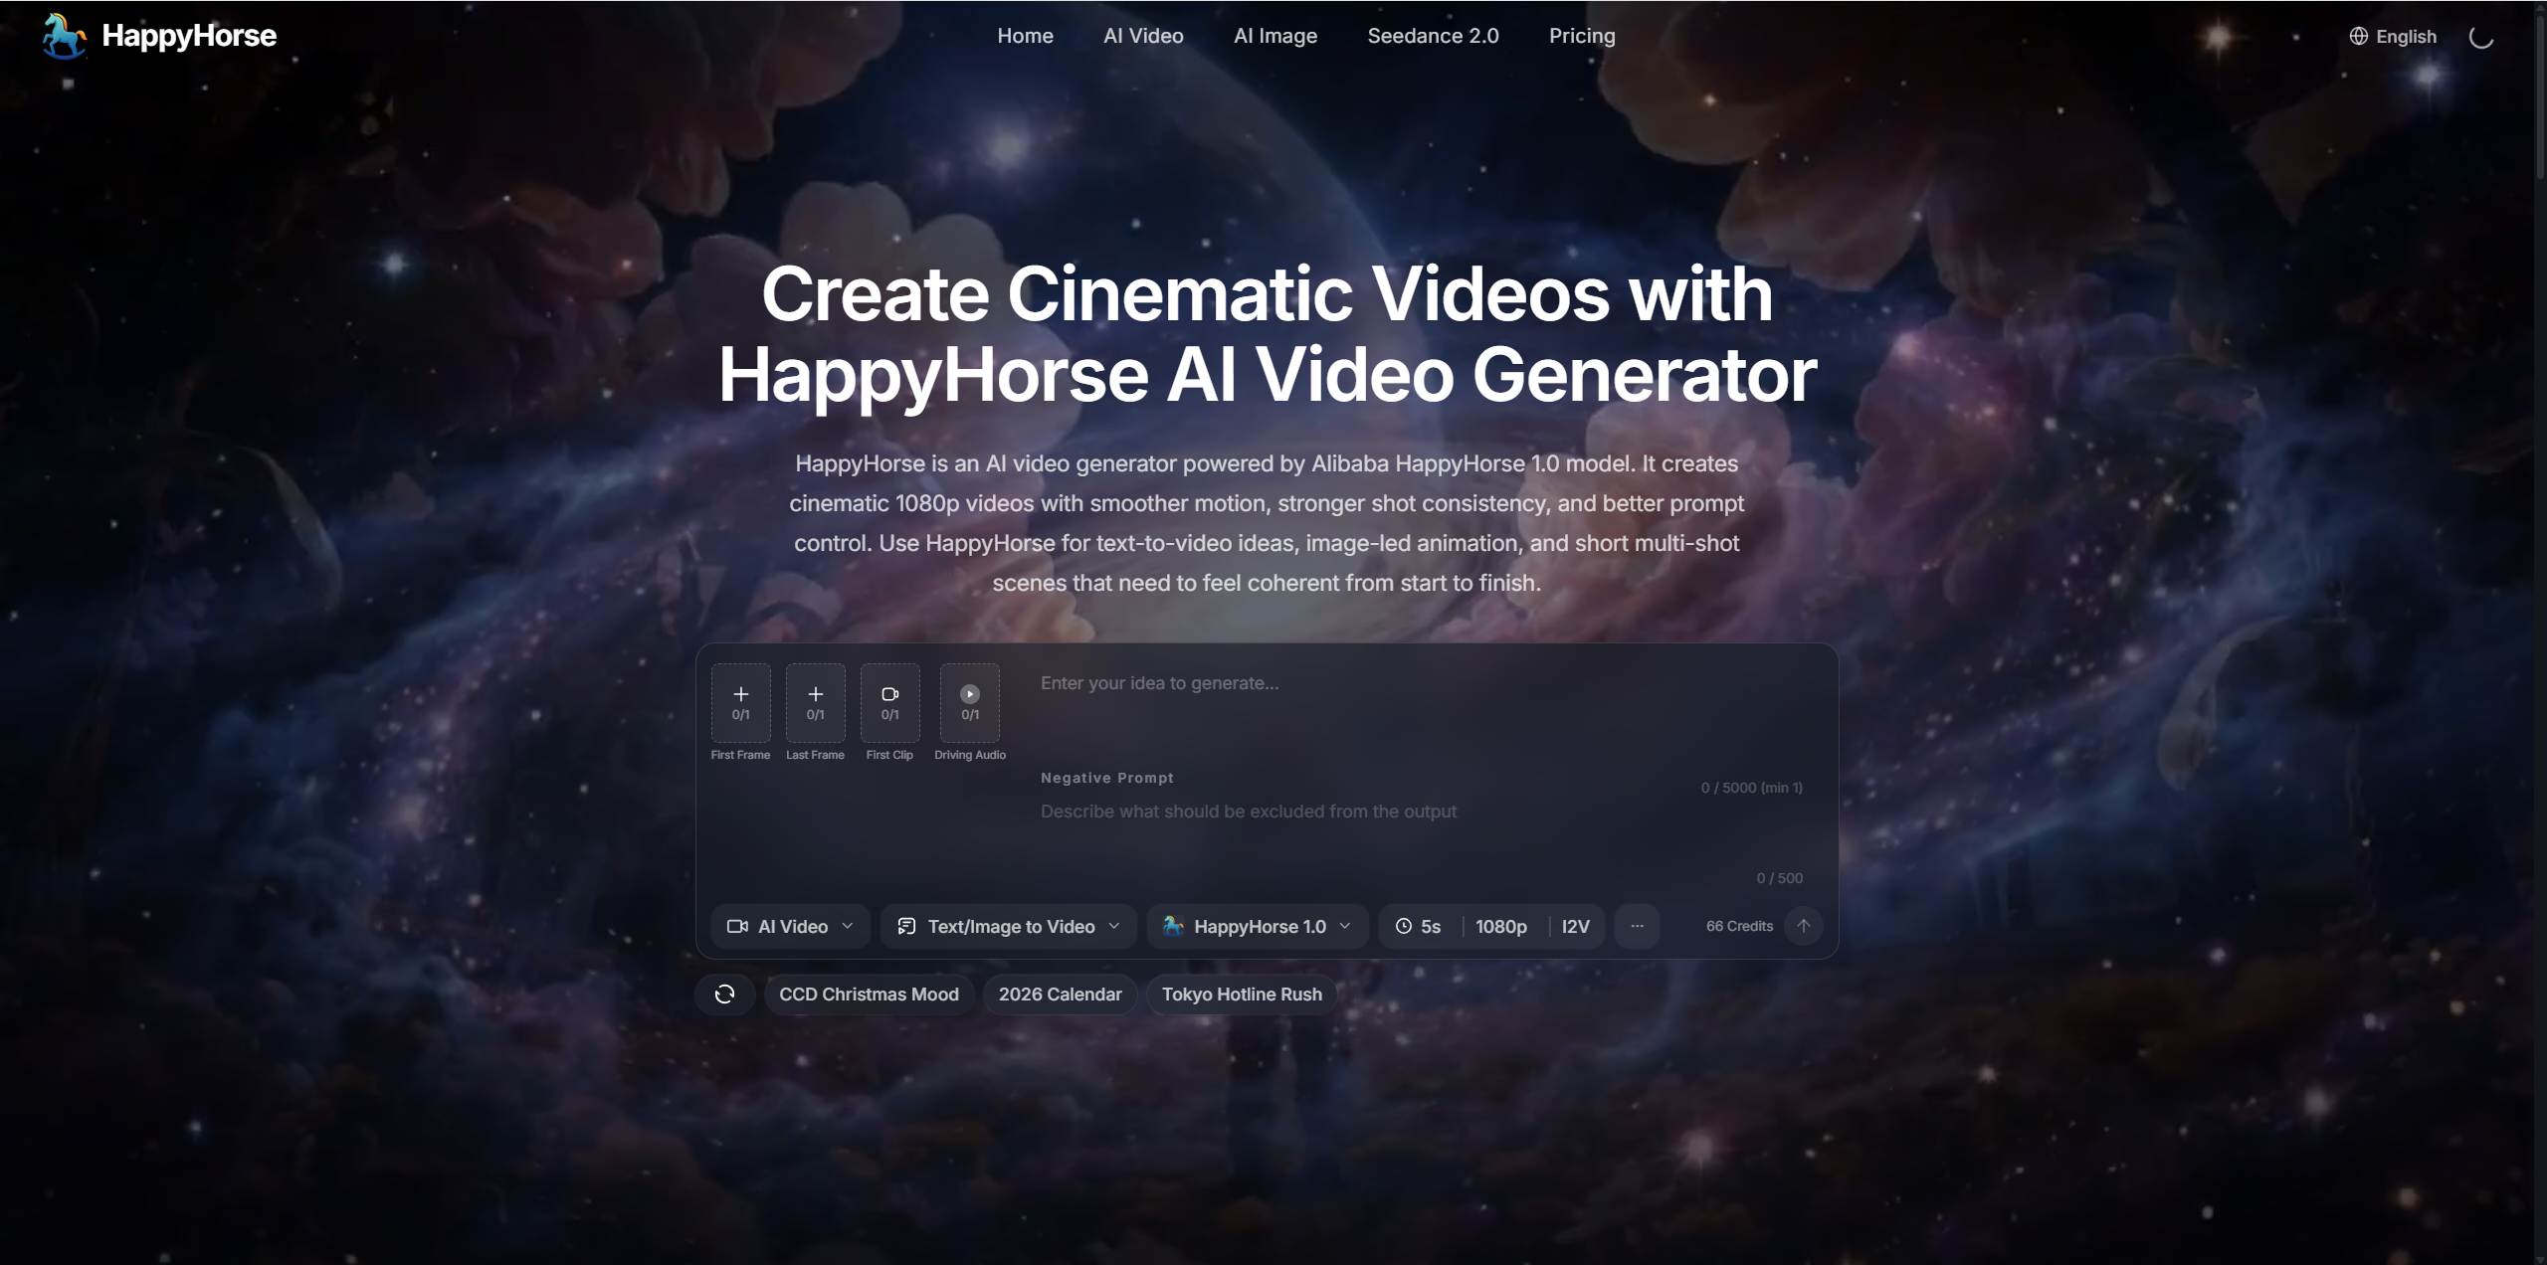
Task: Select the CCD Christmas Mood prompt
Action: pos(868,994)
